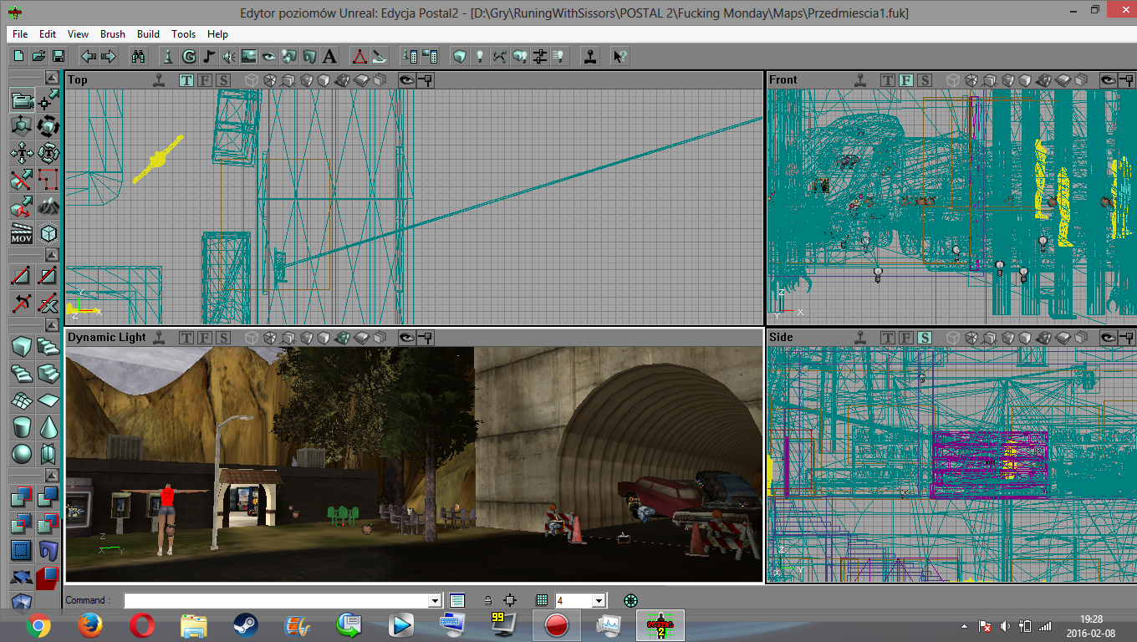Open the Edit menu
Viewport: 1137px width, 642px height.
48,34
